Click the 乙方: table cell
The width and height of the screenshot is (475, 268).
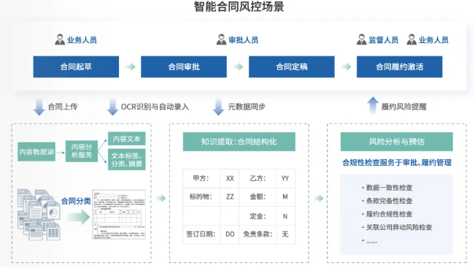coord(258,178)
